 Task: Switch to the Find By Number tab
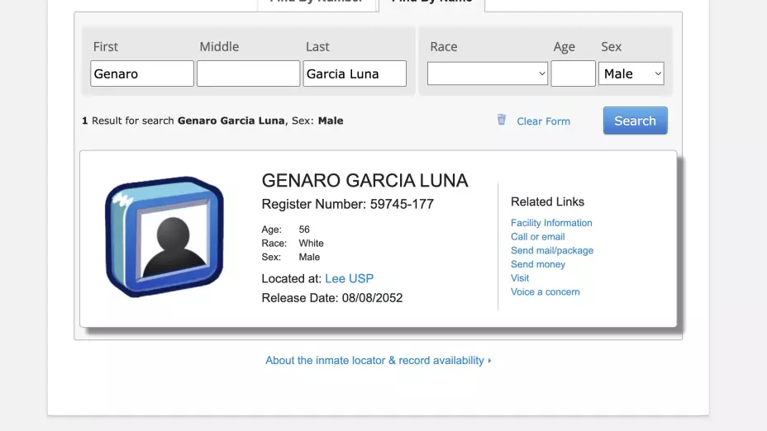[317, 2]
